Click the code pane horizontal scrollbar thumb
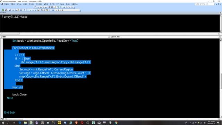 coord(15,119)
